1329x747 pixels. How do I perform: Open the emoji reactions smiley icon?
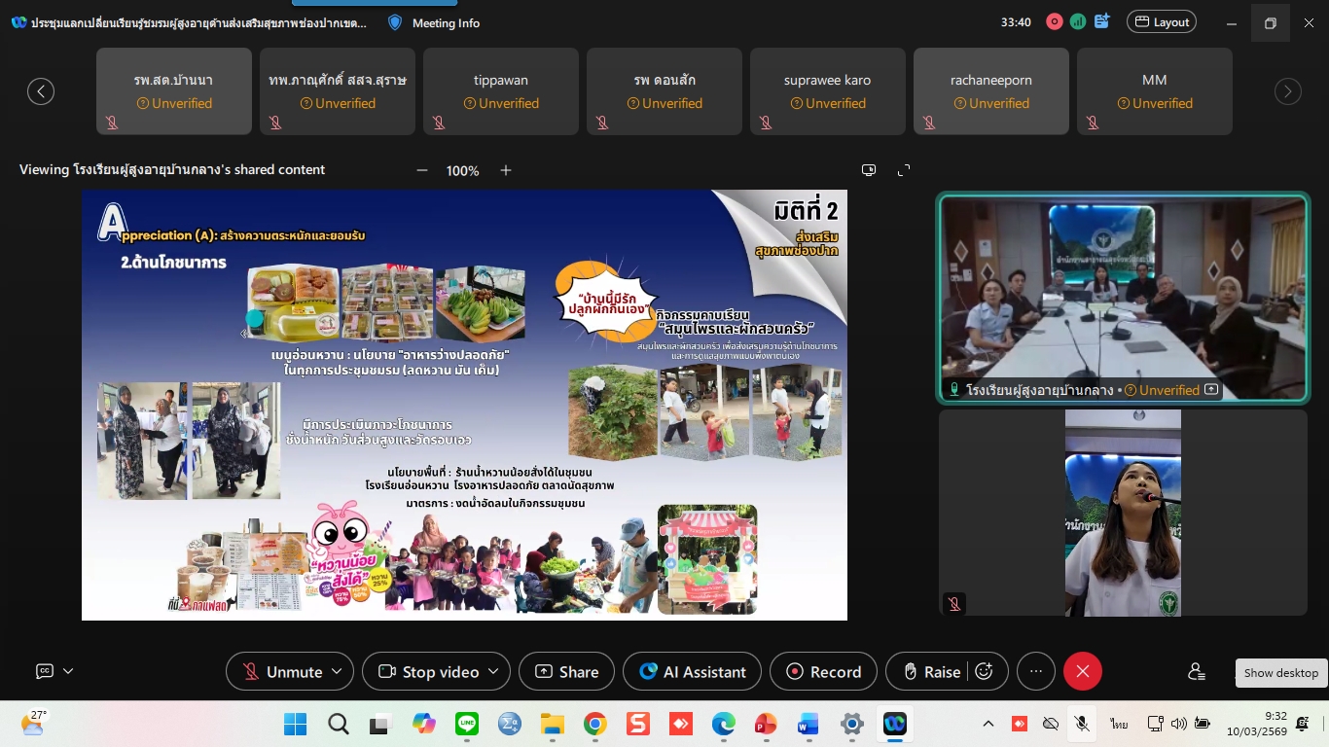[x=984, y=671]
